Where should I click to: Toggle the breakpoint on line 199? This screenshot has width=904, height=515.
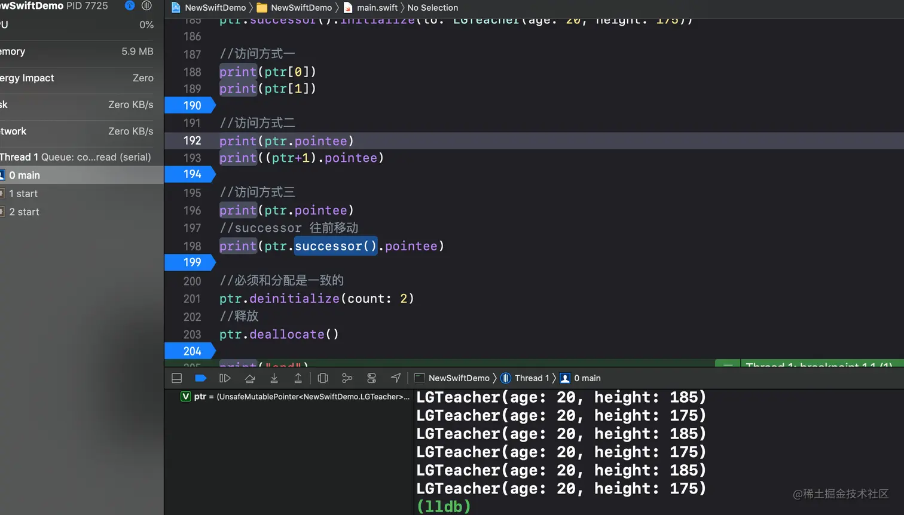click(190, 262)
